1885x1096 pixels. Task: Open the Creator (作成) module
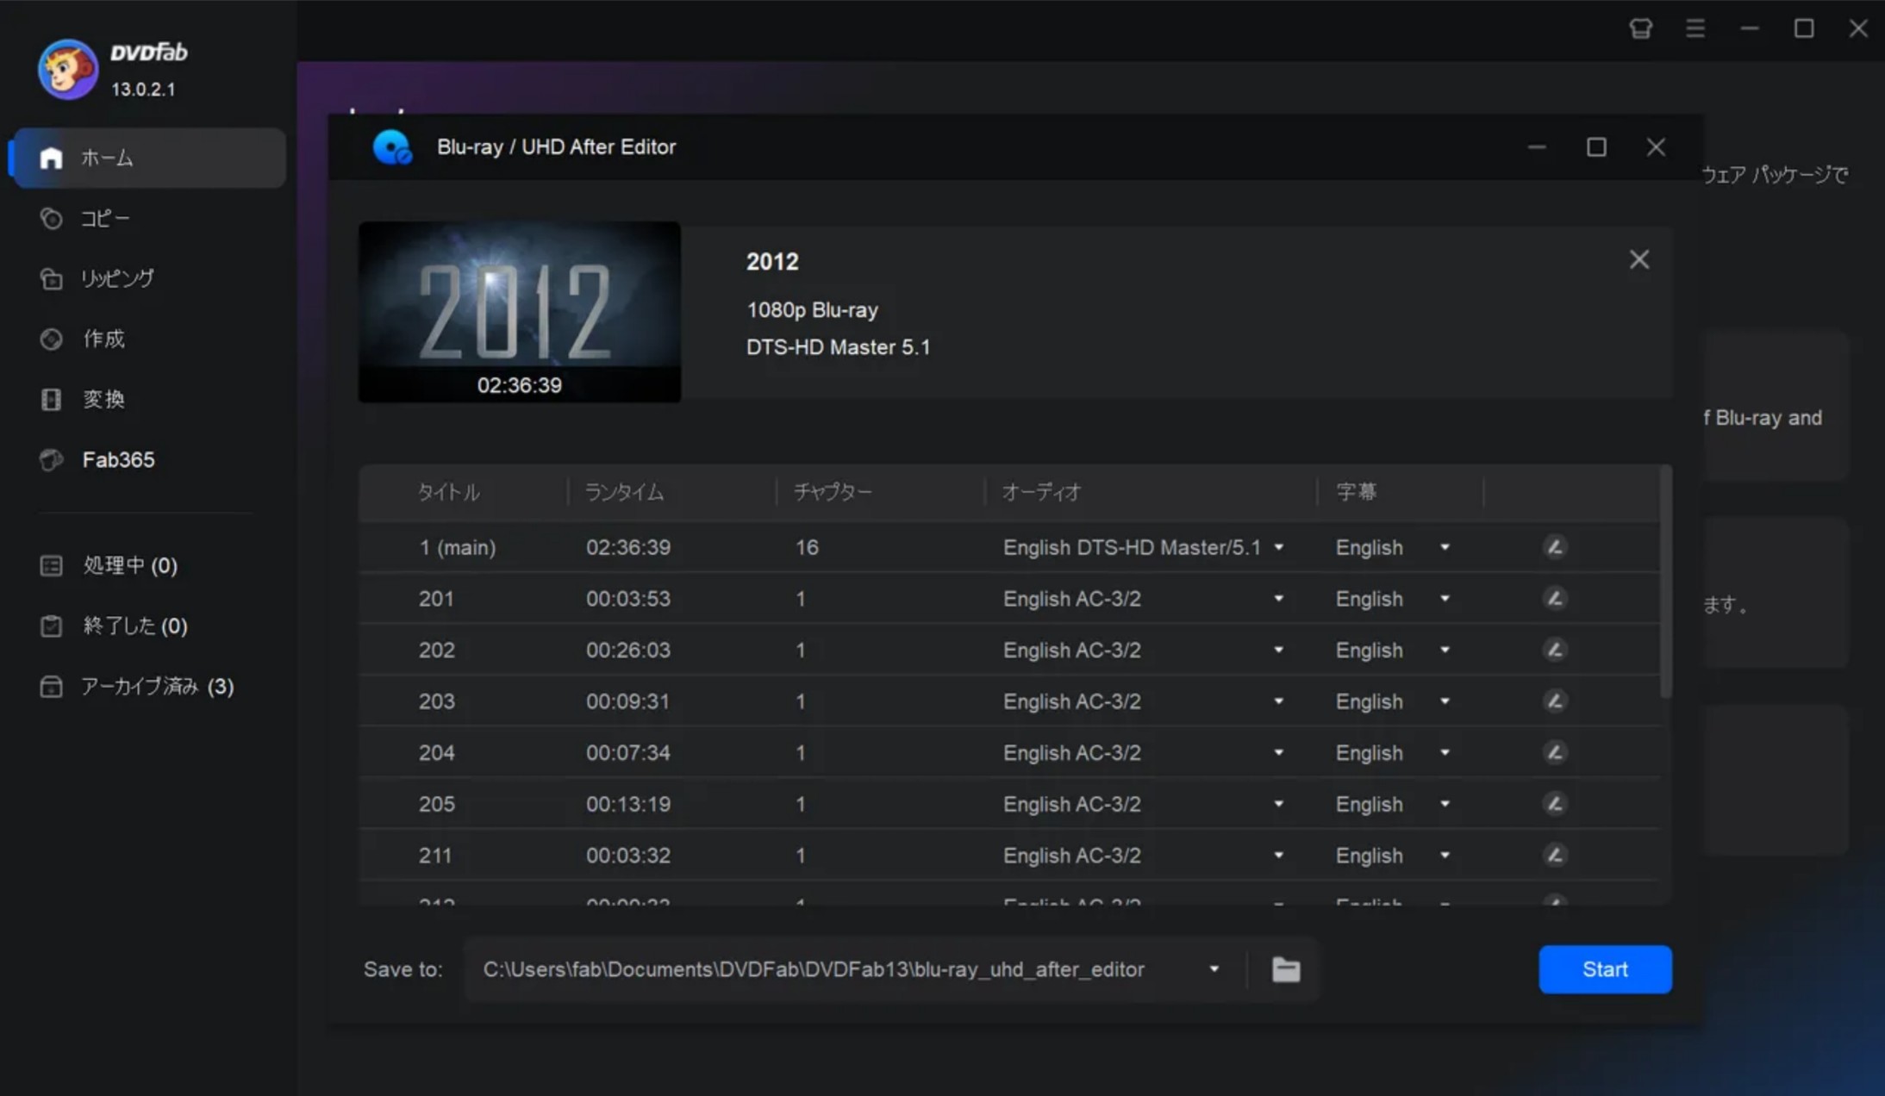[x=149, y=339]
